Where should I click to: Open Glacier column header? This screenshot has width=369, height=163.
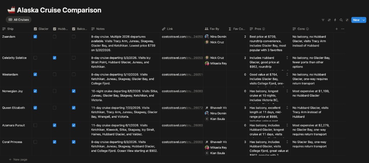point(41,29)
